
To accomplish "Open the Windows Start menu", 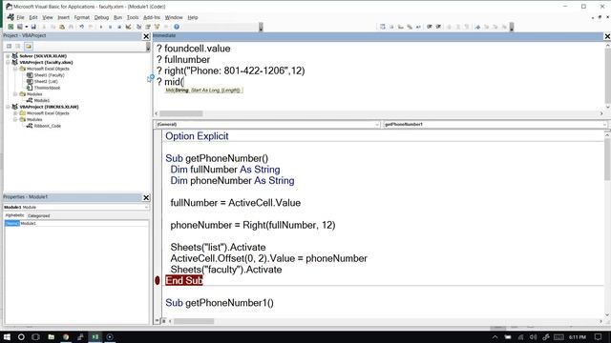I will 7,336.
